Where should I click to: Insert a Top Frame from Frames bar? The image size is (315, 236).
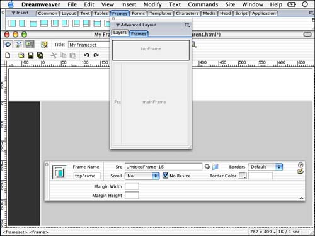point(33,23)
